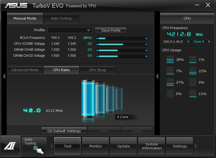216x158 pixels.
Task: Open System Information
Action: click(x=152, y=146)
